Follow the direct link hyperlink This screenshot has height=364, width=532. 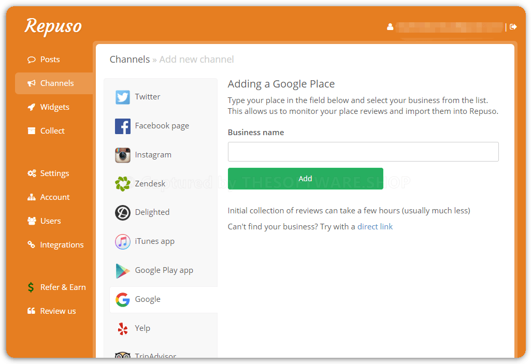tap(375, 227)
